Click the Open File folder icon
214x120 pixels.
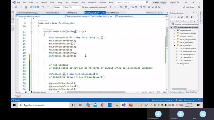[31, 7]
